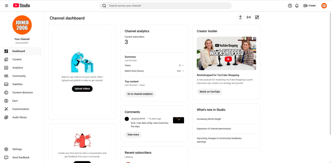Click the upload videos arrow icon
Screen dimensions: 331x163
(x=240, y=17)
